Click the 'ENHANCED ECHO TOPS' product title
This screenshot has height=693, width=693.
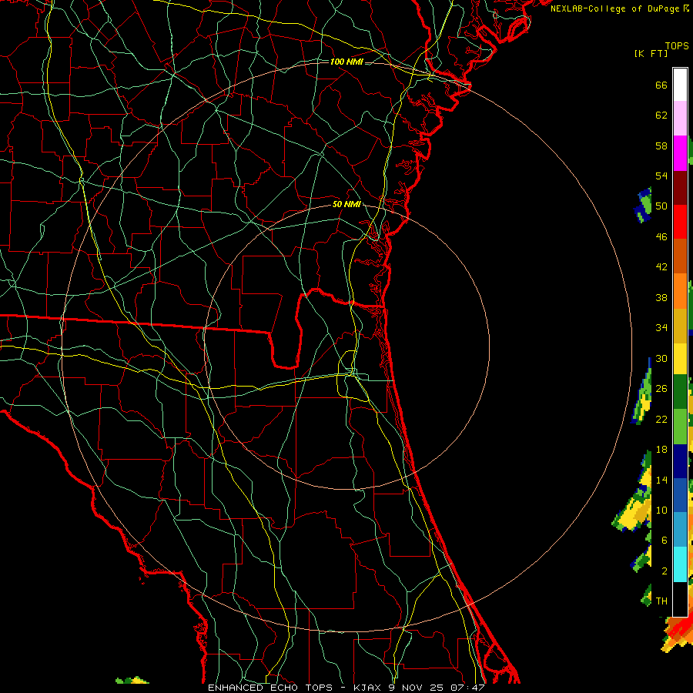tap(270, 688)
